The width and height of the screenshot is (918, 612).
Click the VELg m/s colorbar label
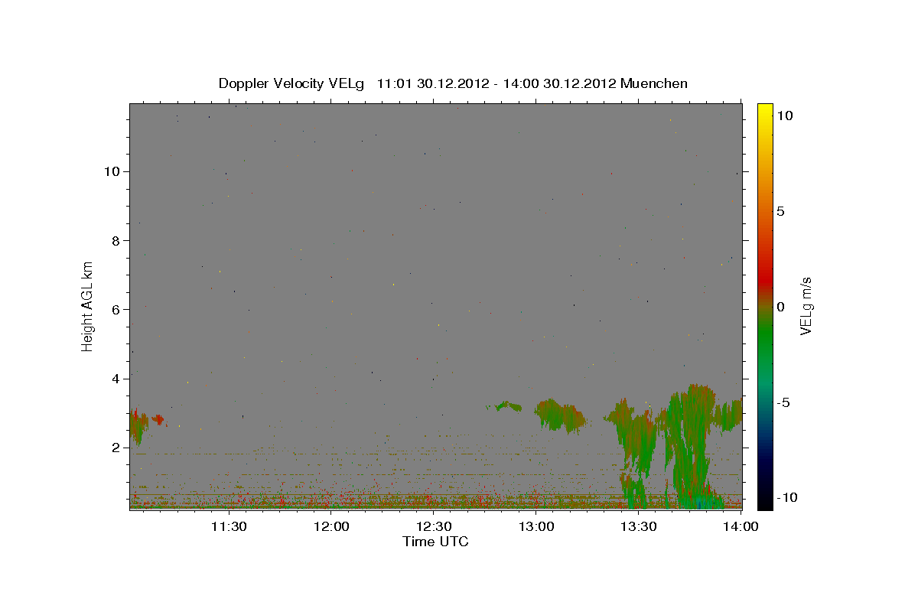[x=805, y=306]
